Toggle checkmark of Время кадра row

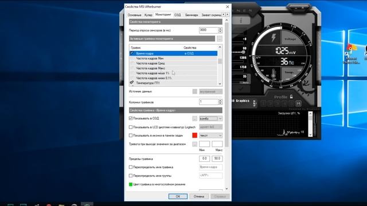(x=131, y=53)
